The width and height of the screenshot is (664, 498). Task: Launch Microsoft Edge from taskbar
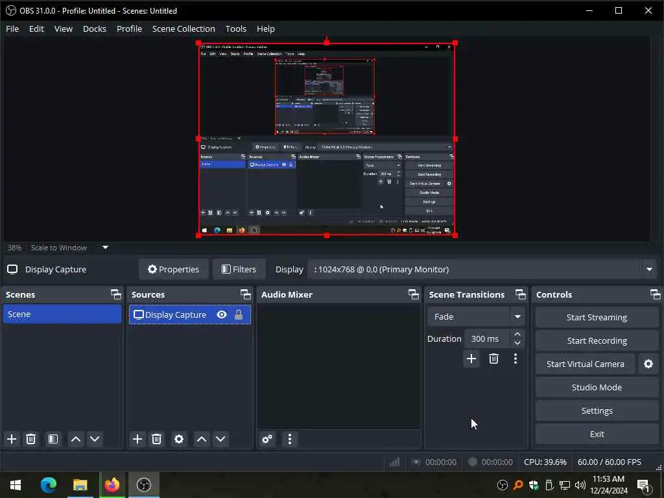[48, 485]
